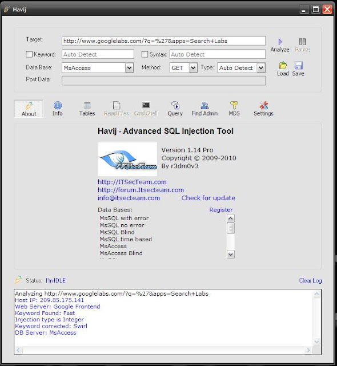
Task: Click the Data Bases list up arrow
Action: pos(231,218)
